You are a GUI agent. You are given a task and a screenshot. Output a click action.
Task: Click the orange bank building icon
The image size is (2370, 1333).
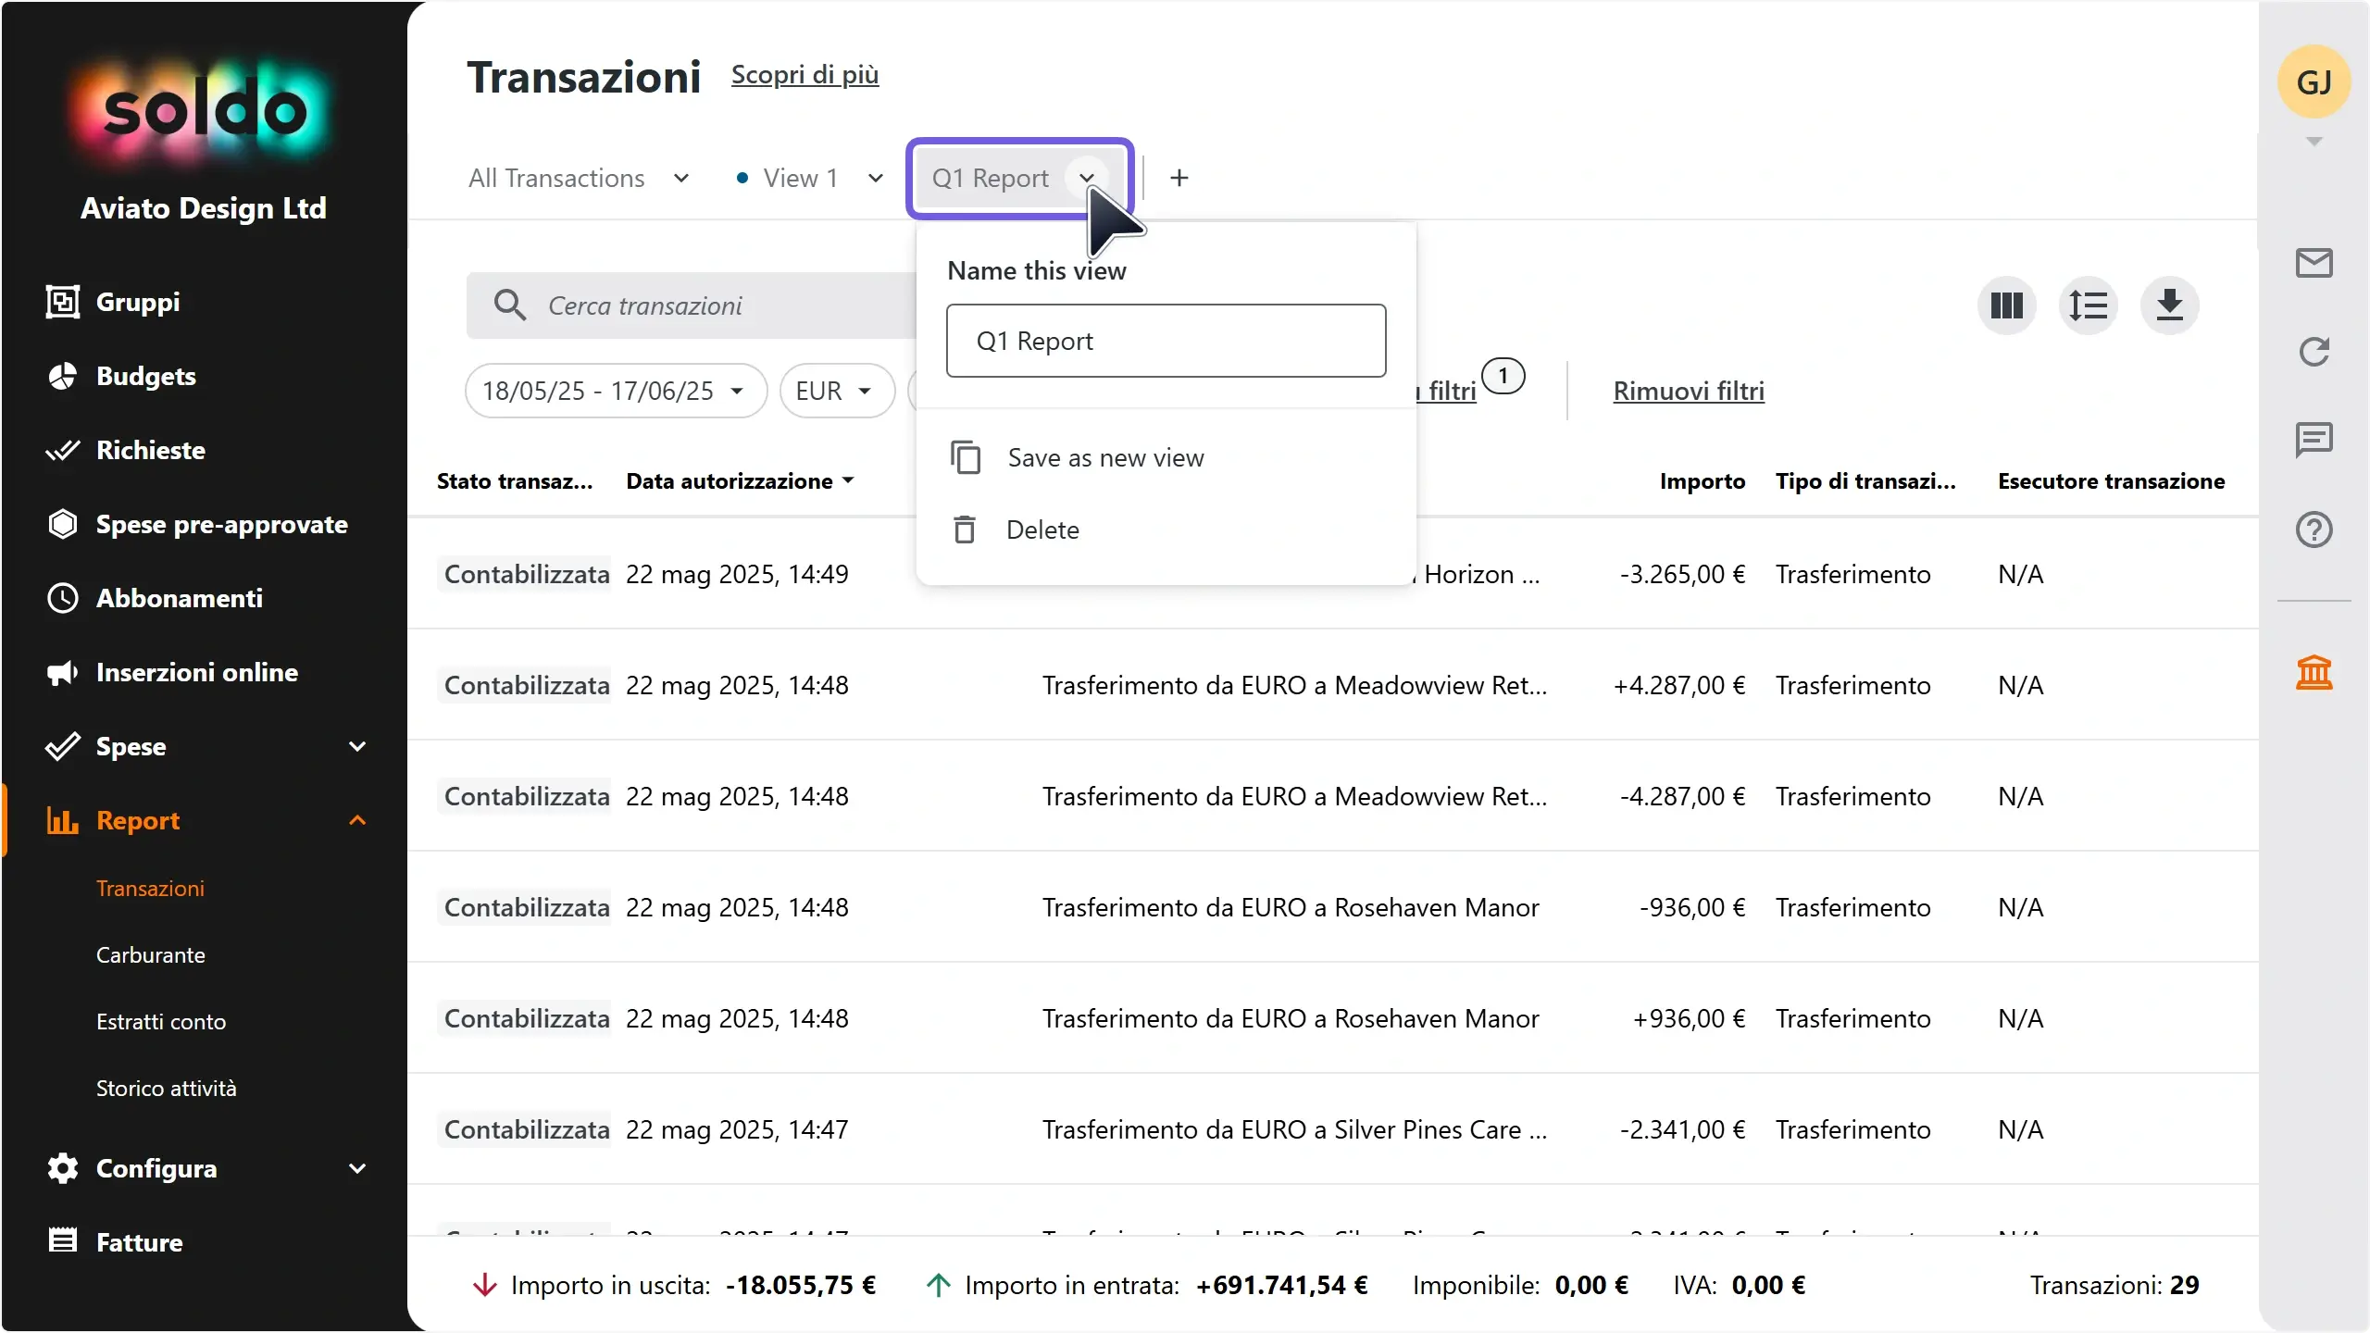coord(2314,672)
